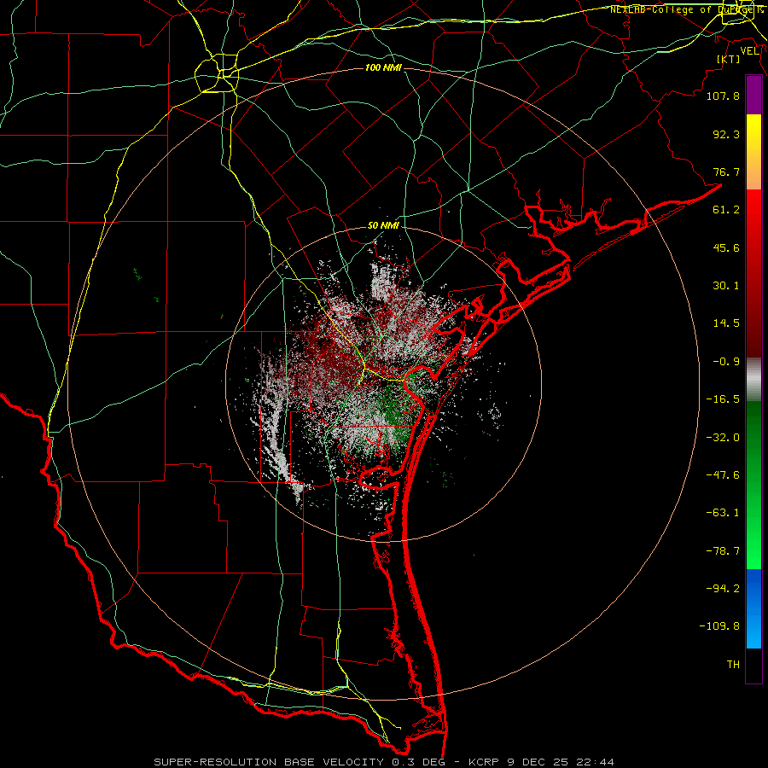Select the 107.8 velocity scale value
Image resolution: width=768 pixels, height=768 pixels.
tap(723, 96)
